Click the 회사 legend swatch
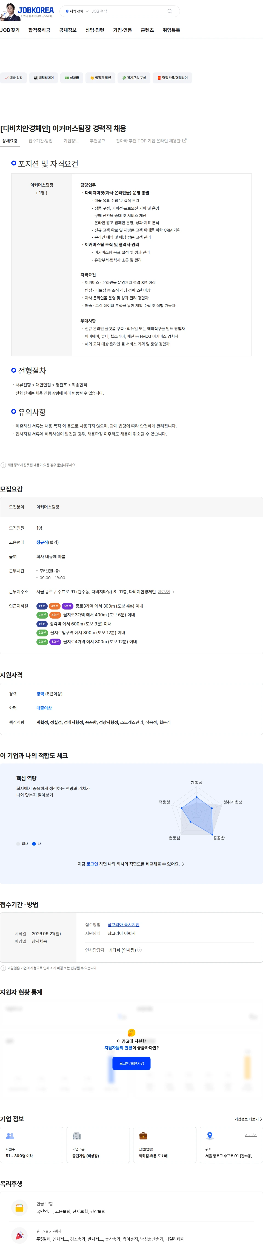Screen dimensions: 263x1244 coord(18,844)
